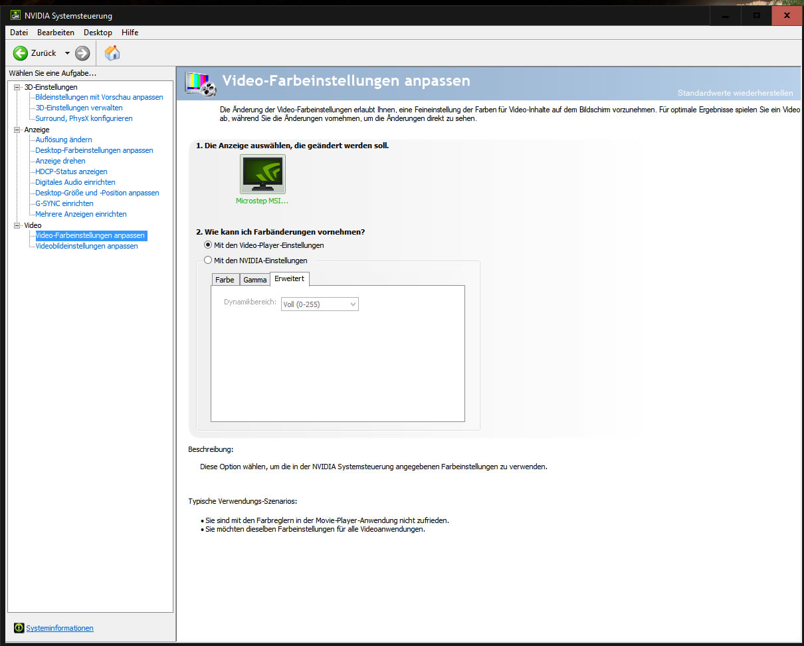Click Standardwerte wiederherstellen link
804x646 pixels.
tap(735, 93)
